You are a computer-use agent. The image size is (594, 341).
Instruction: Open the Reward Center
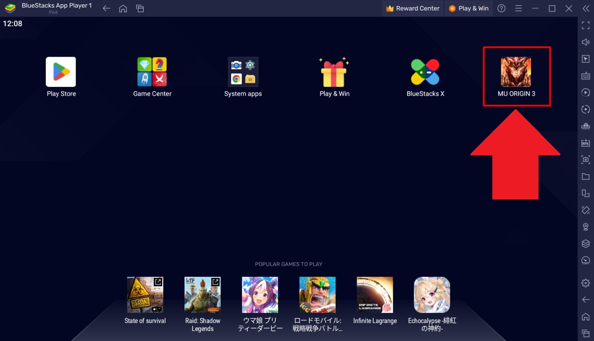[x=413, y=8]
